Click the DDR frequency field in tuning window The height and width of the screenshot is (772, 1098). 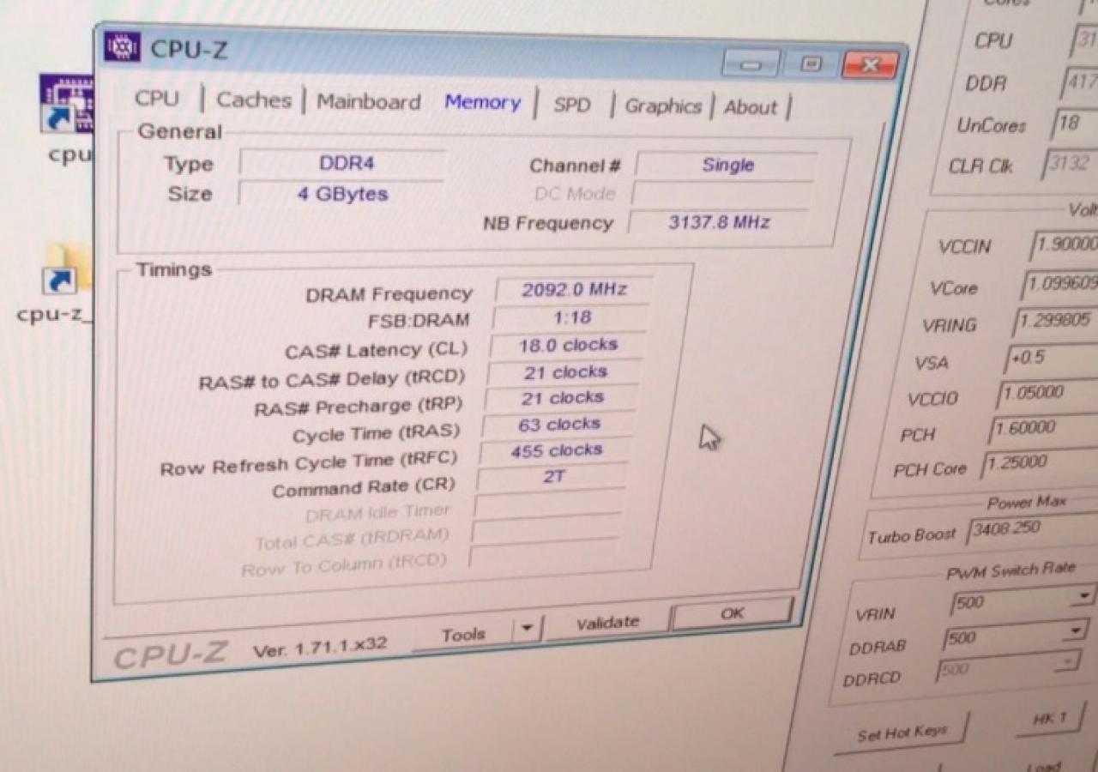click(x=1081, y=84)
